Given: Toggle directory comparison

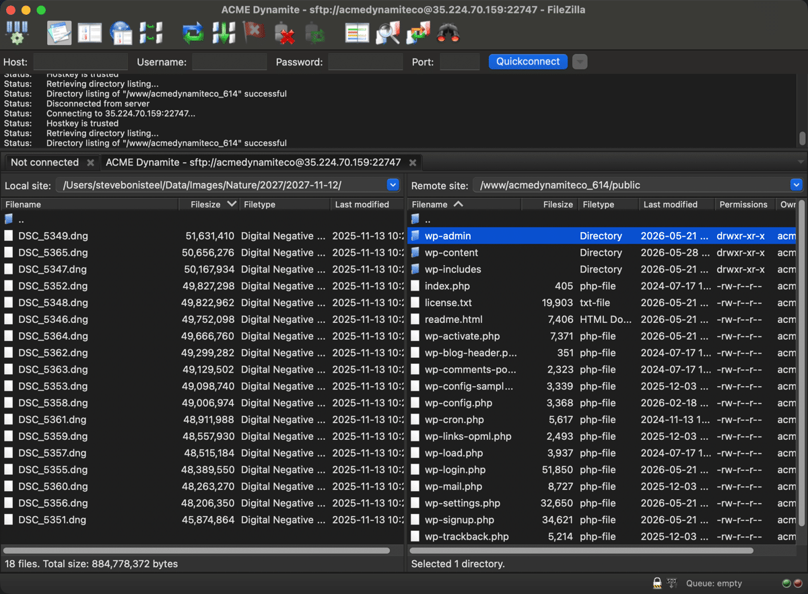Looking at the screenshot, I should 387,32.
